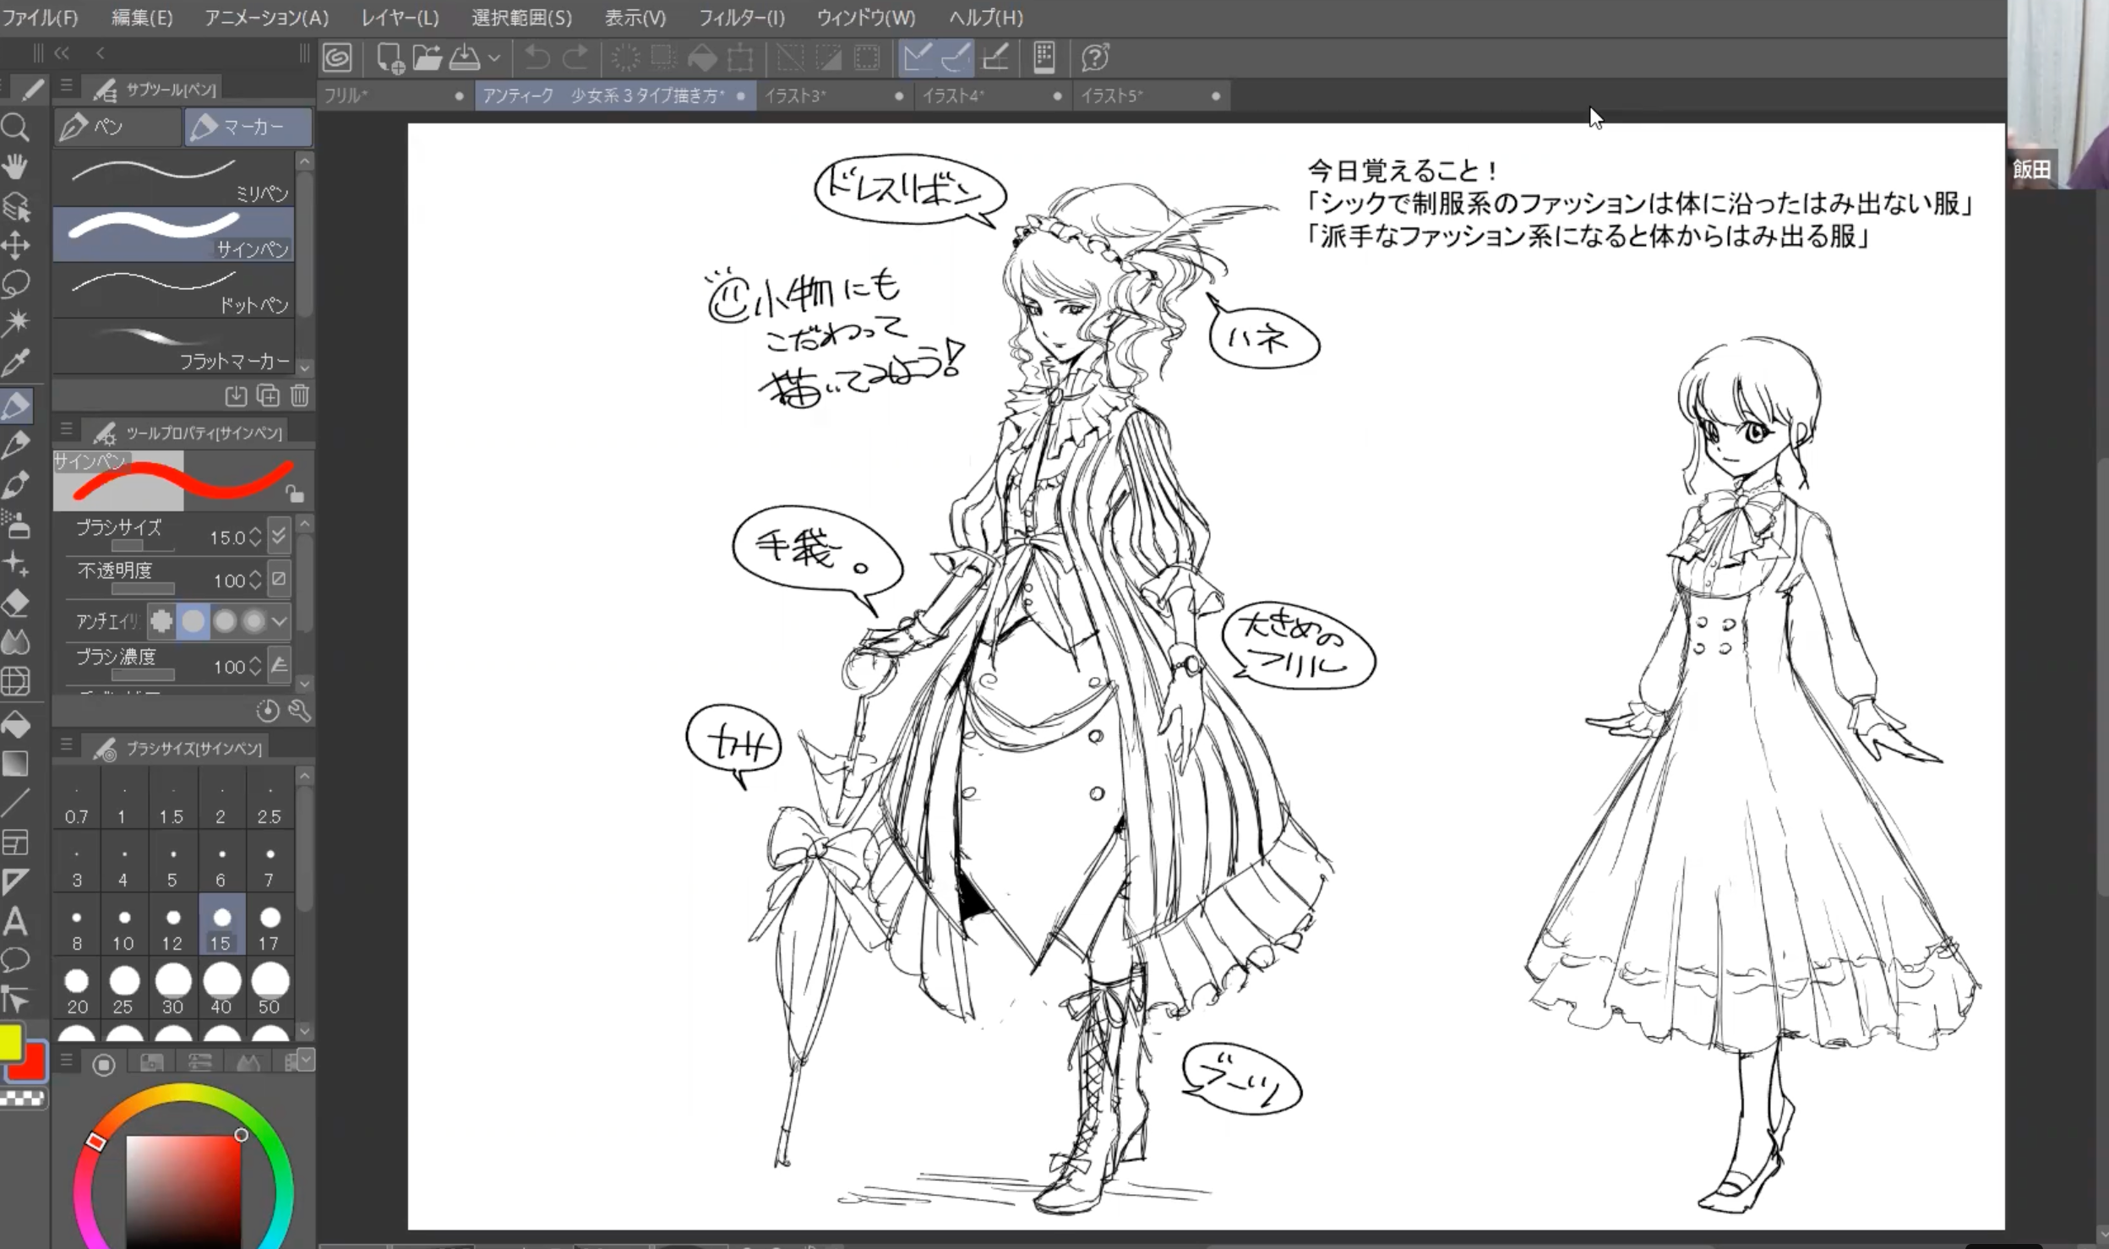
Task: Expand the anti-aliasing options dropdown
Action: (x=280, y=621)
